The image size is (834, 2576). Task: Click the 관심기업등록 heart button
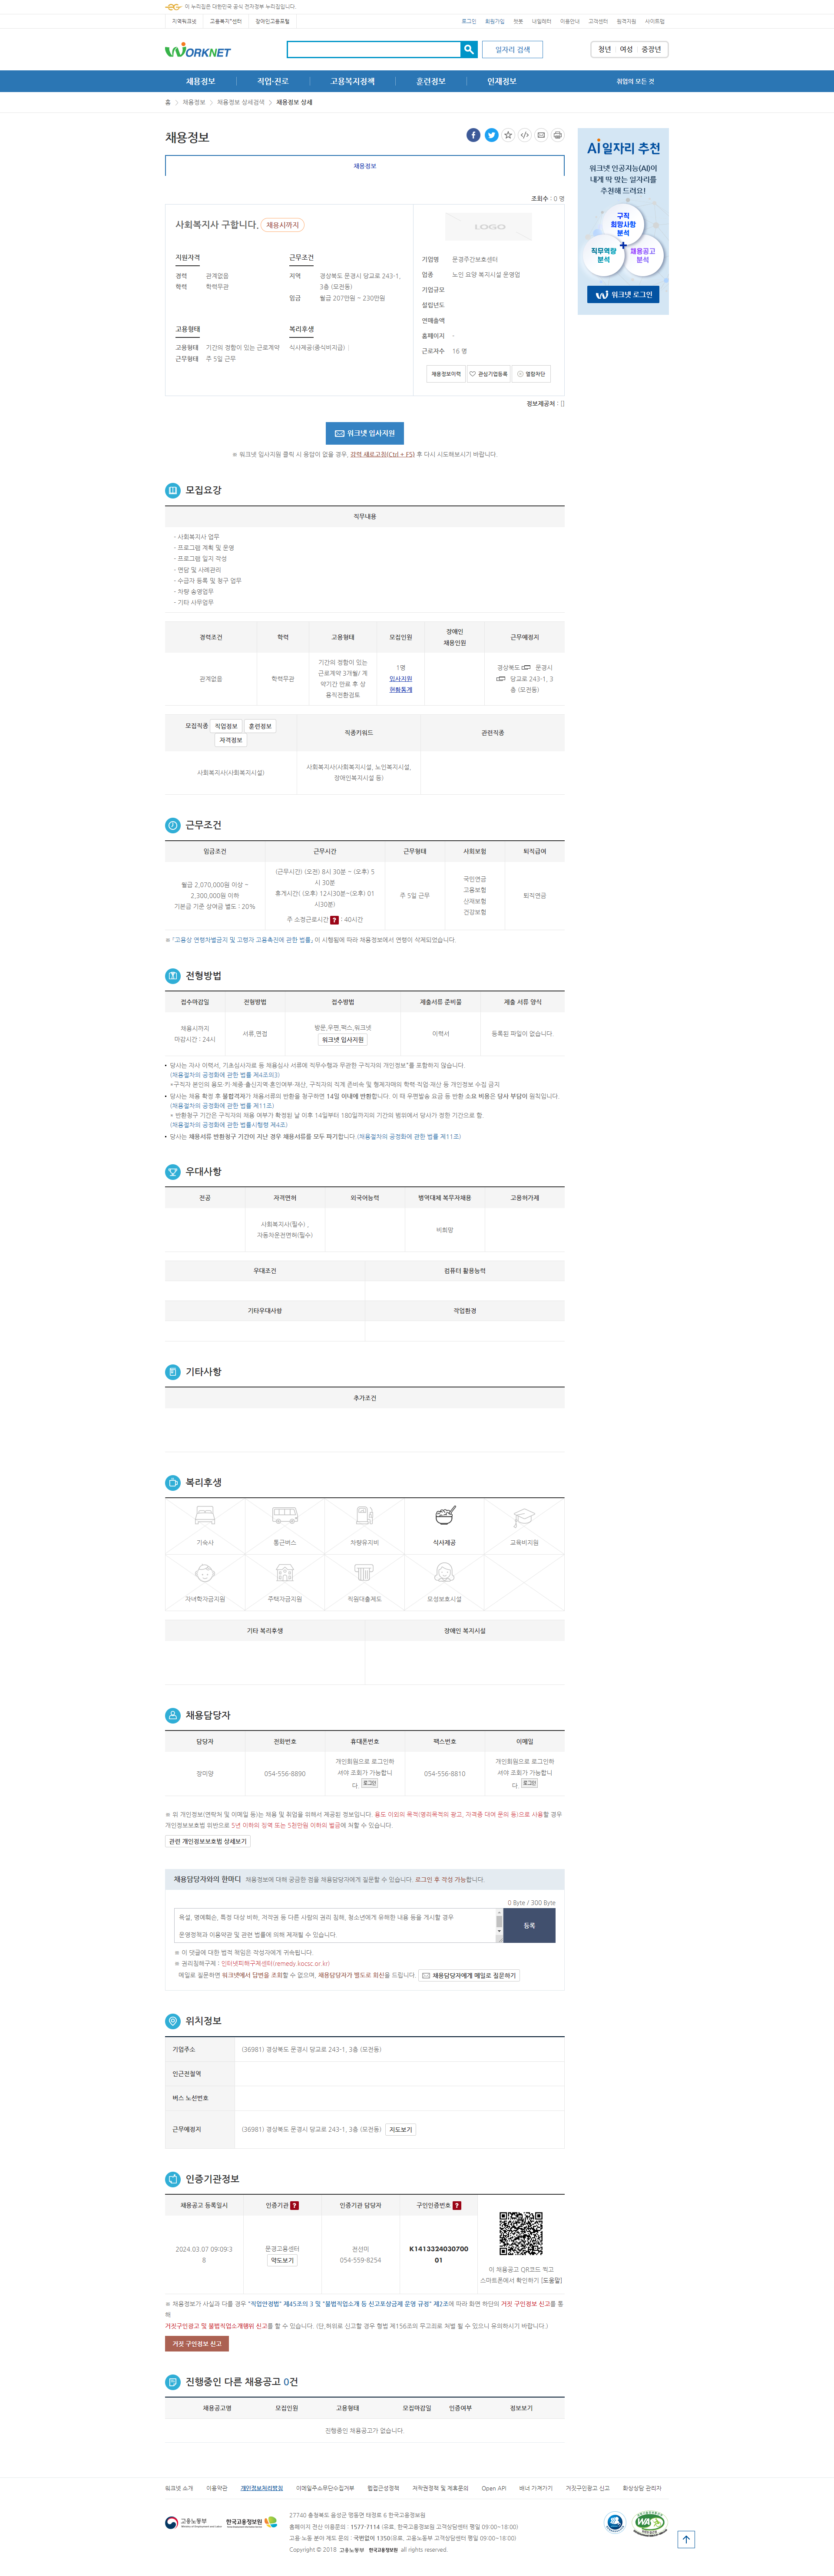(489, 374)
